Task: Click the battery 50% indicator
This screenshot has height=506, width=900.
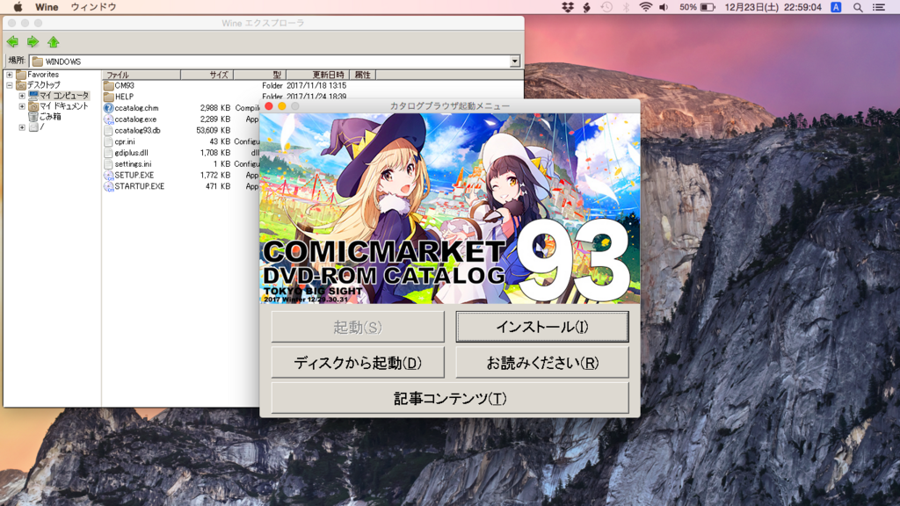Action: click(697, 7)
